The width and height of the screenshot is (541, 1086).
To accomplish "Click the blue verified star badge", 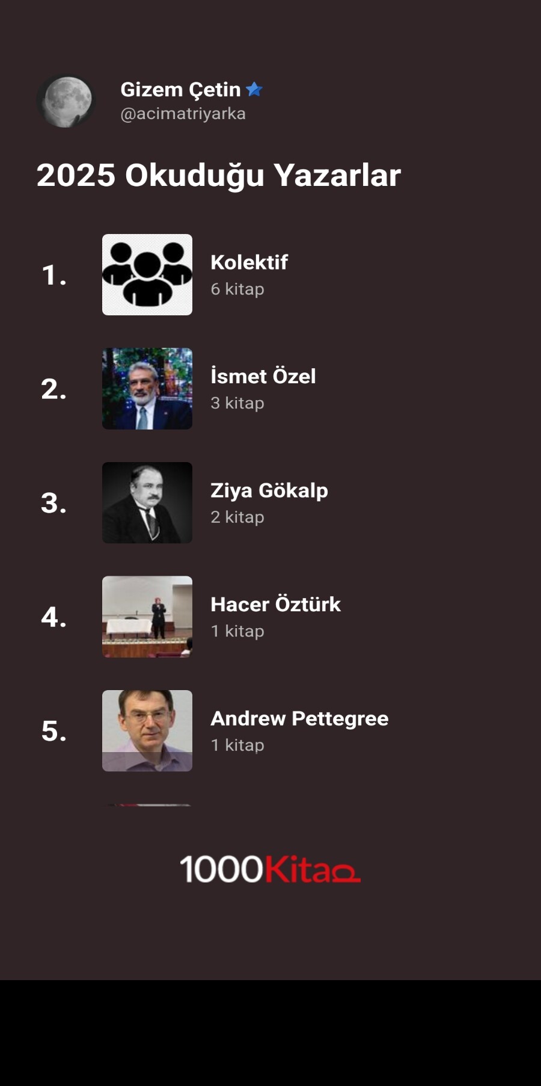I will pos(254,90).
